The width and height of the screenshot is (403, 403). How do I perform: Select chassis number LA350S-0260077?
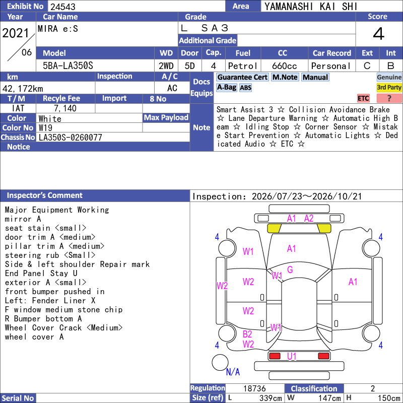coord(71,138)
